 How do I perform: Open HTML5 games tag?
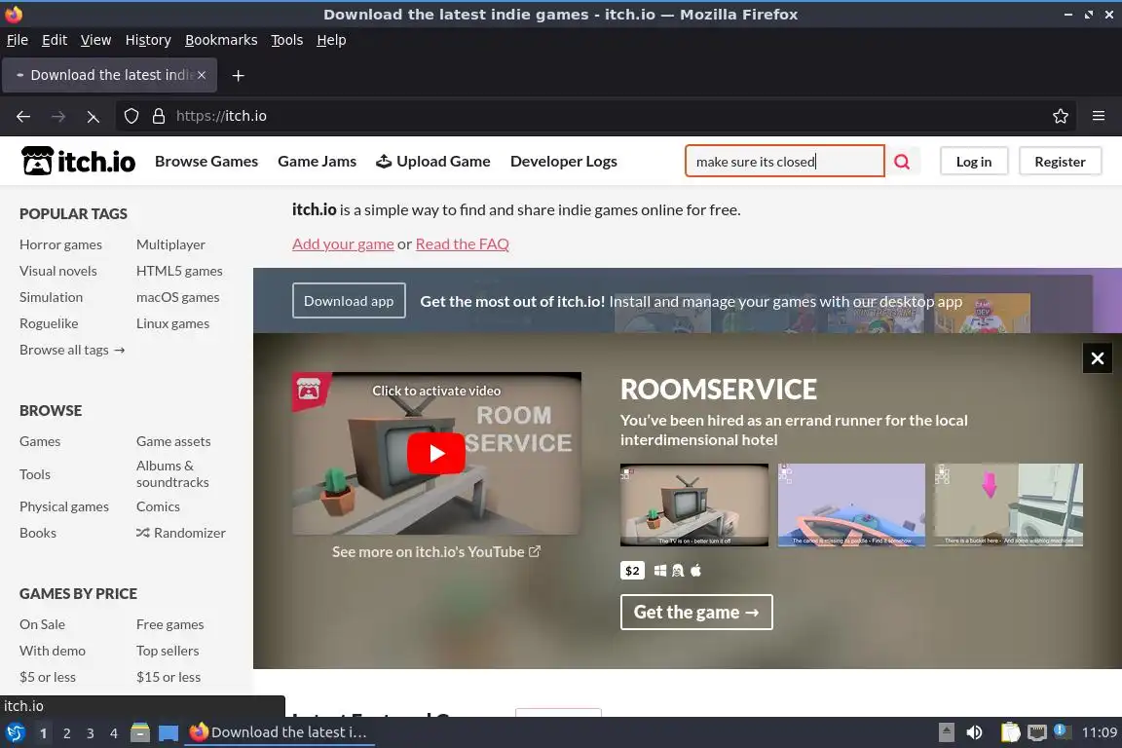coord(179,272)
